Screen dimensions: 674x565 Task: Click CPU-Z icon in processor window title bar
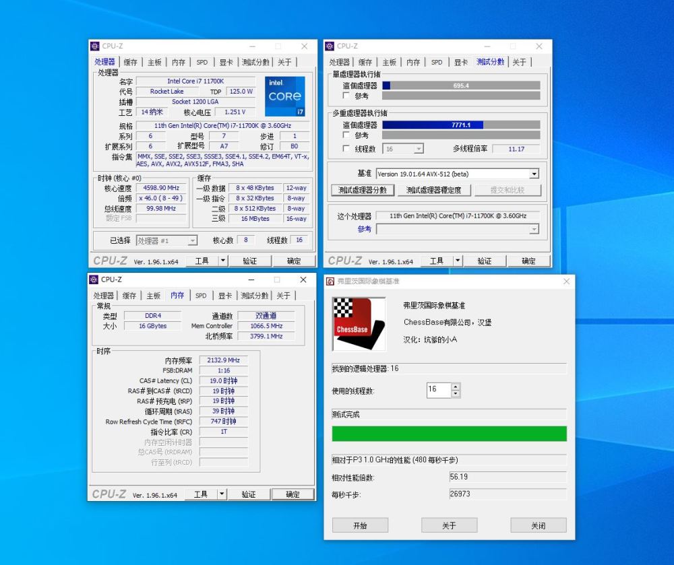94,46
